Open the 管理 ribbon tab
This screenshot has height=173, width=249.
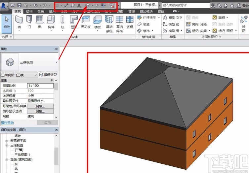point(131,12)
